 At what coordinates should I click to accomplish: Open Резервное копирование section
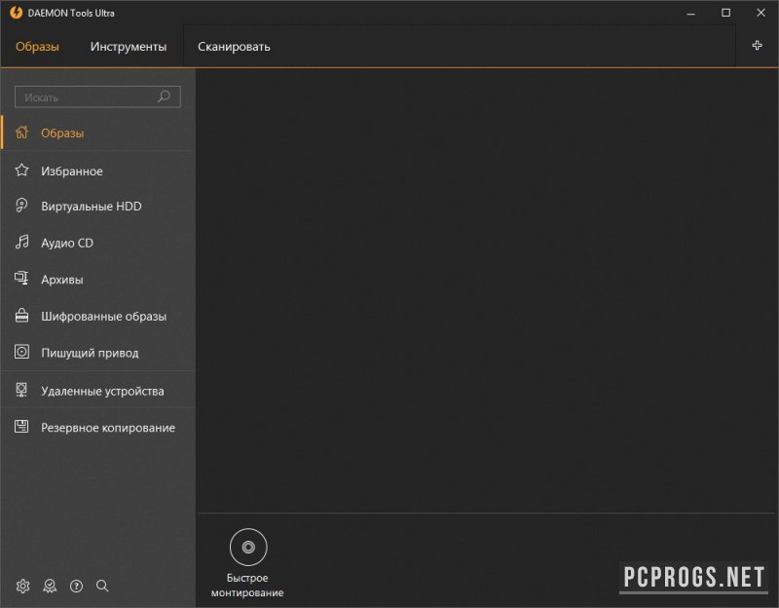(108, 428)
